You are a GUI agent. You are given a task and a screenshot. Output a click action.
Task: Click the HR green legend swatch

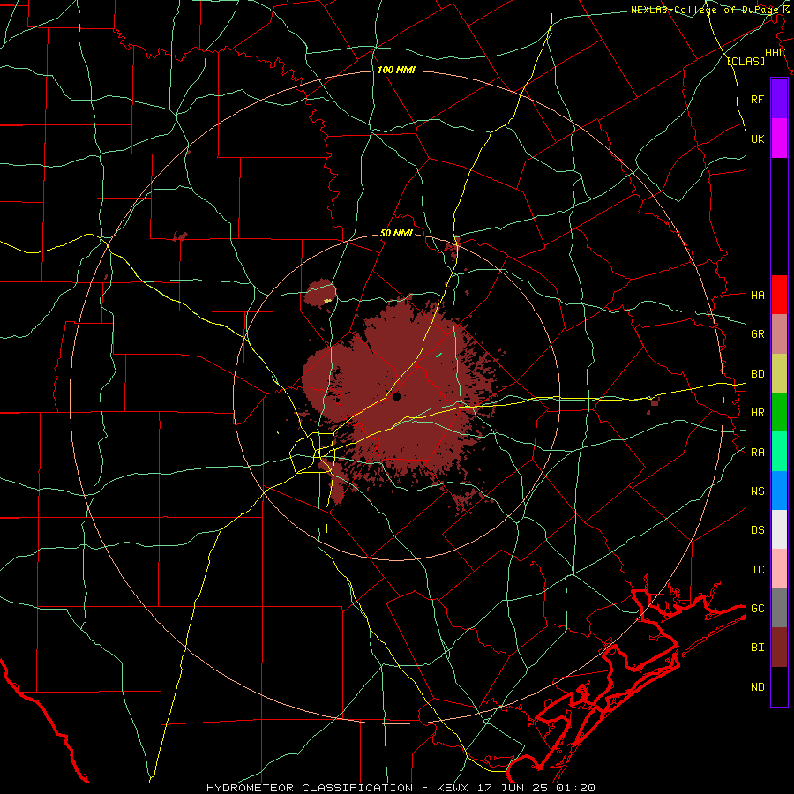[779, 412]
